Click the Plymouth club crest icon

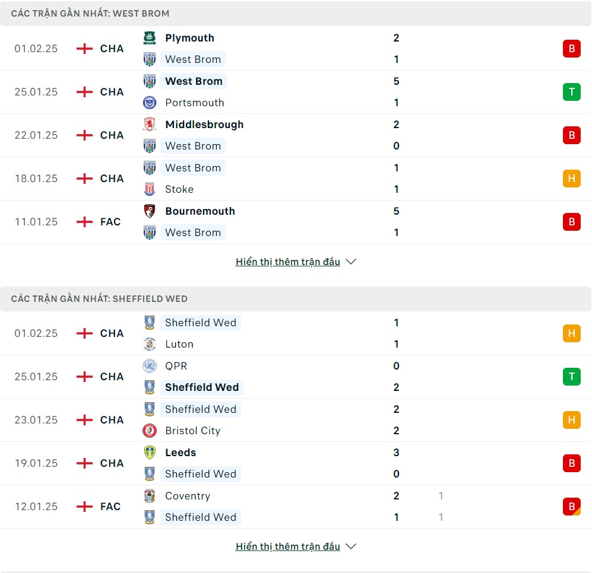150,38
